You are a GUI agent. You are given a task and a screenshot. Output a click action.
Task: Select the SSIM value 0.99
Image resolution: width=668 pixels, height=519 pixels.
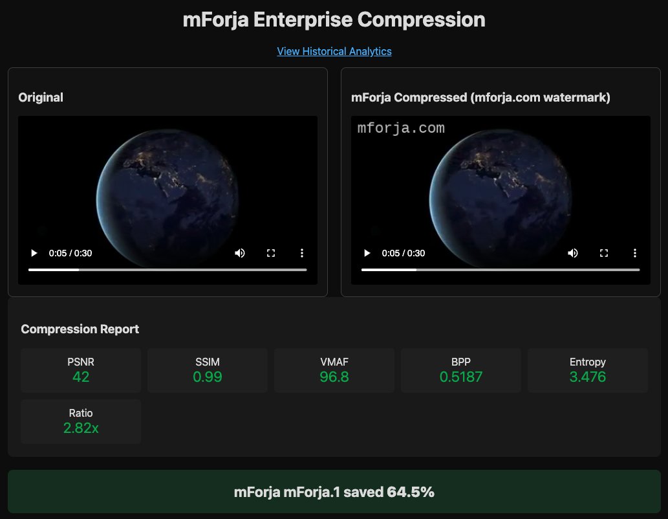[208, 377]
